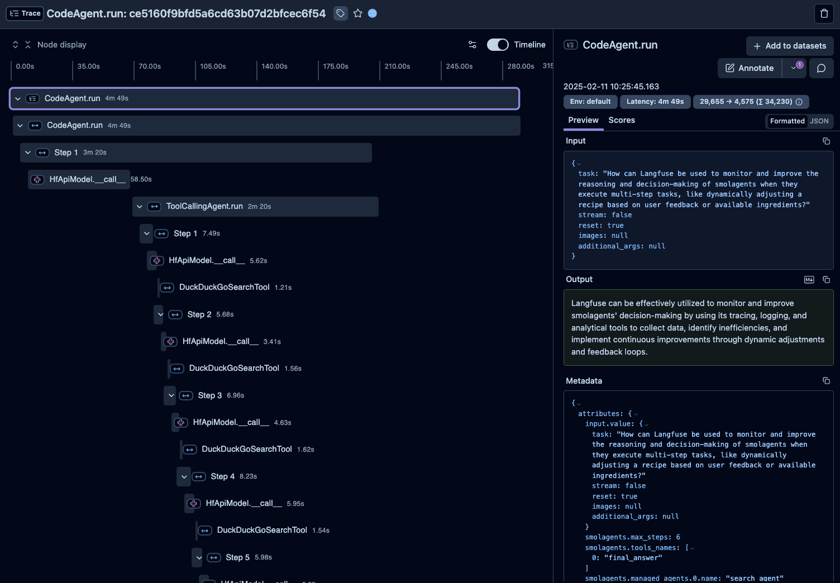Click the Annotate button

749,68
